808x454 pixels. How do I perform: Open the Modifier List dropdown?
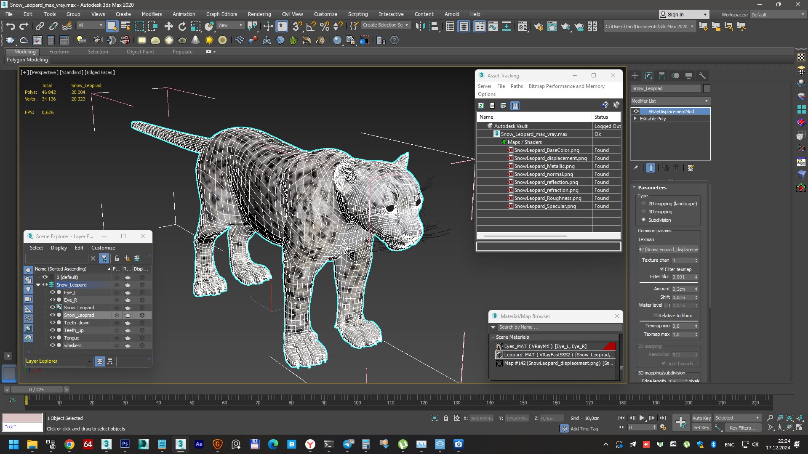click(670, 101)
